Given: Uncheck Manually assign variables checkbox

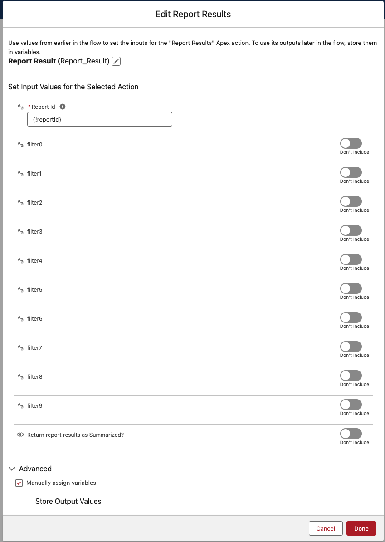Looking at the screenshot, I should tap(19, 483).
